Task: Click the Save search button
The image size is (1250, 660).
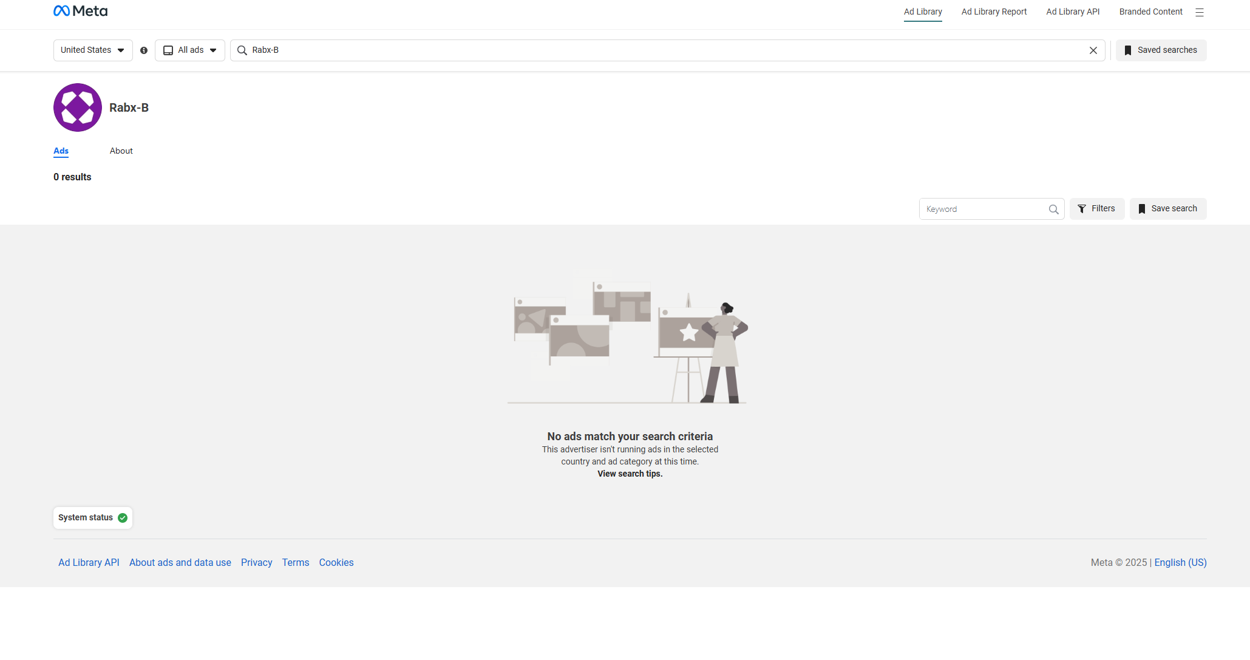Action: tap(1168, 209)
